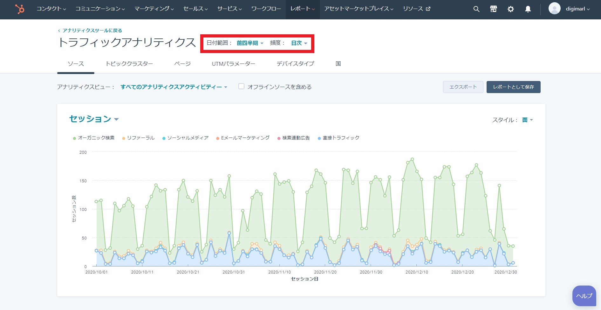The height and width of the screenshot is (310, 601).
Task: Open the スタイル 面 dropdown
Action: coord(528,120)
